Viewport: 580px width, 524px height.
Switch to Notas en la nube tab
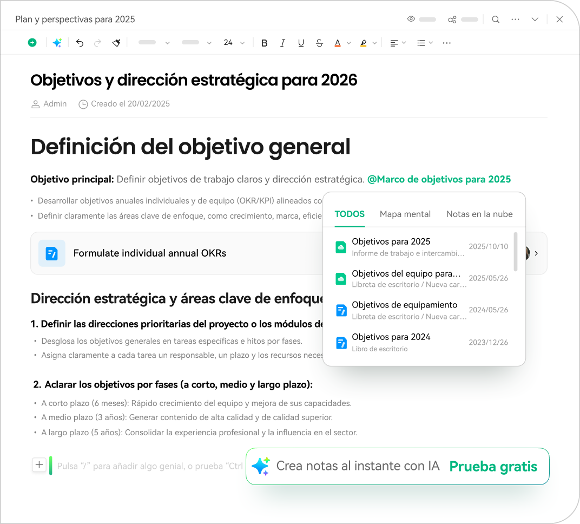[479, 214]
